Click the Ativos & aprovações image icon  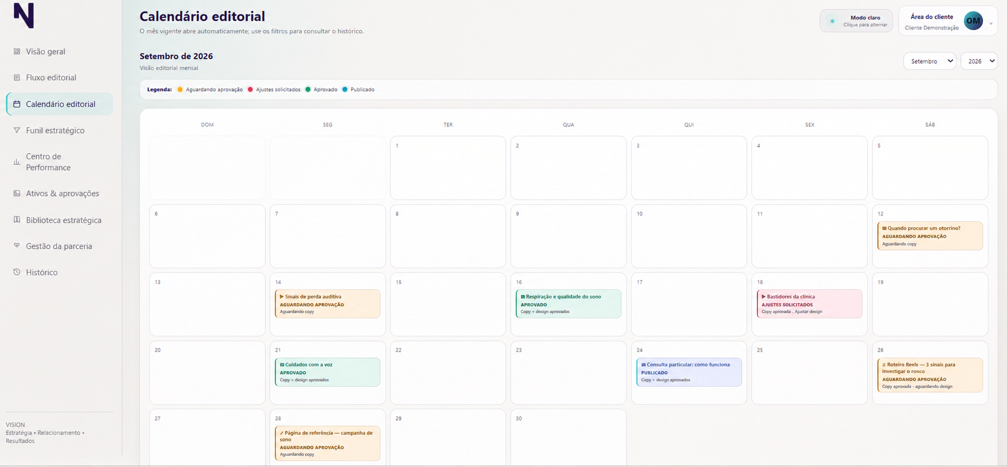pyautogui.click(x=17, y=194)
